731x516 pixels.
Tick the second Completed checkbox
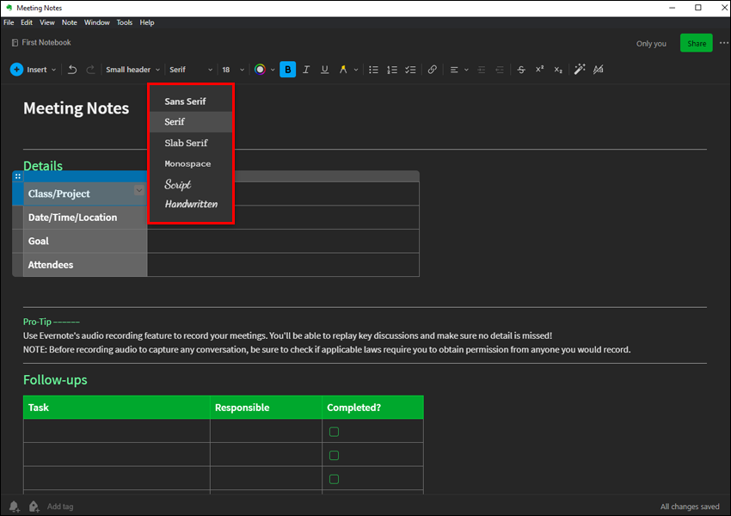(x=335, y=456)
